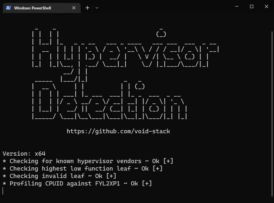The width and height of the screenshot is (274, 203).
Task: Click the PowerShell icon in the tab
Action: point(8,8)
